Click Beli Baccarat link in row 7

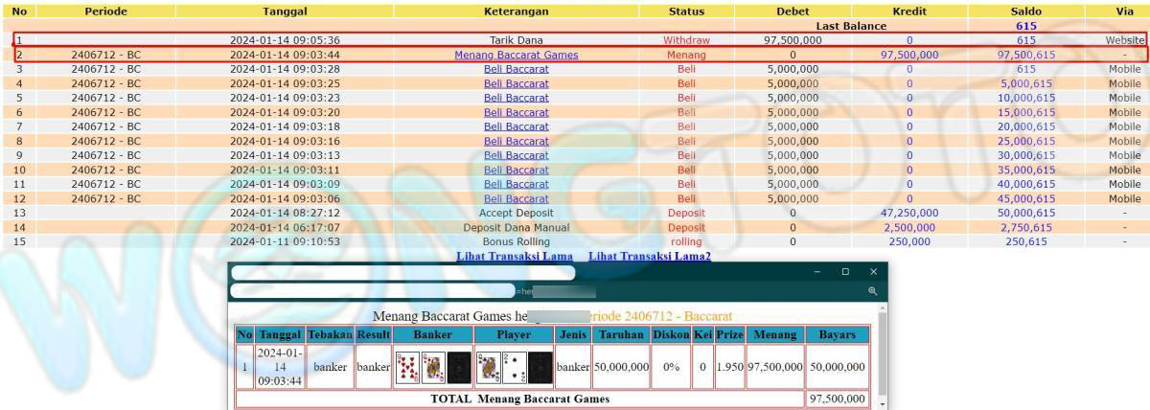pos(516,126)
